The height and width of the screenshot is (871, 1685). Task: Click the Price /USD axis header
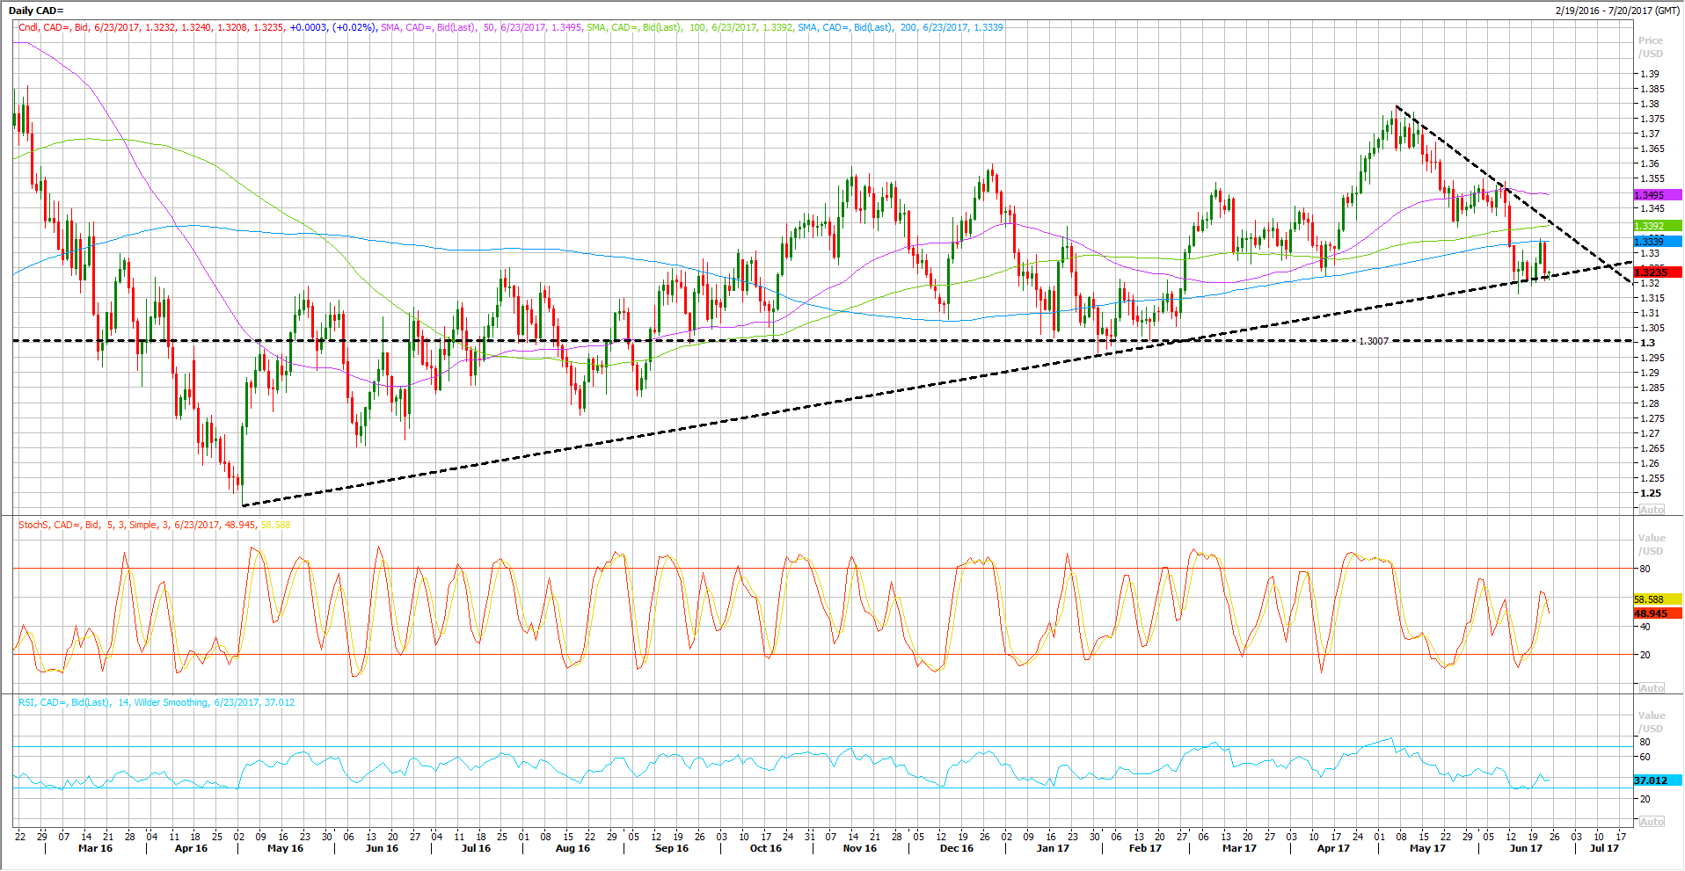click(1650, 47)
